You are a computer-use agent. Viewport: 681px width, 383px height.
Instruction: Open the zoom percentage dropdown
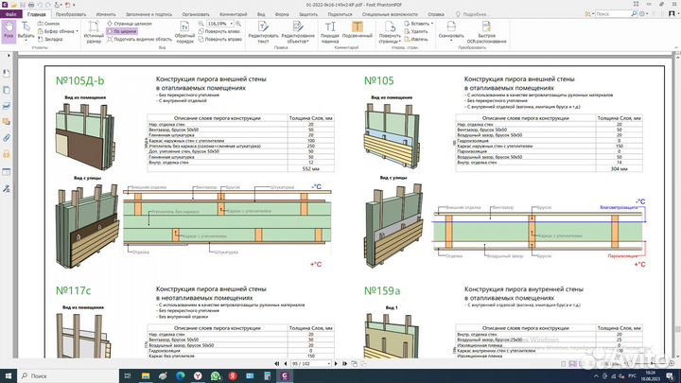pos(232,24)
